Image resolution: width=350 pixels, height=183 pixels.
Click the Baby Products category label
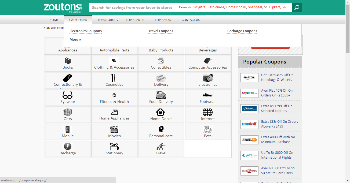click(161, 50)
